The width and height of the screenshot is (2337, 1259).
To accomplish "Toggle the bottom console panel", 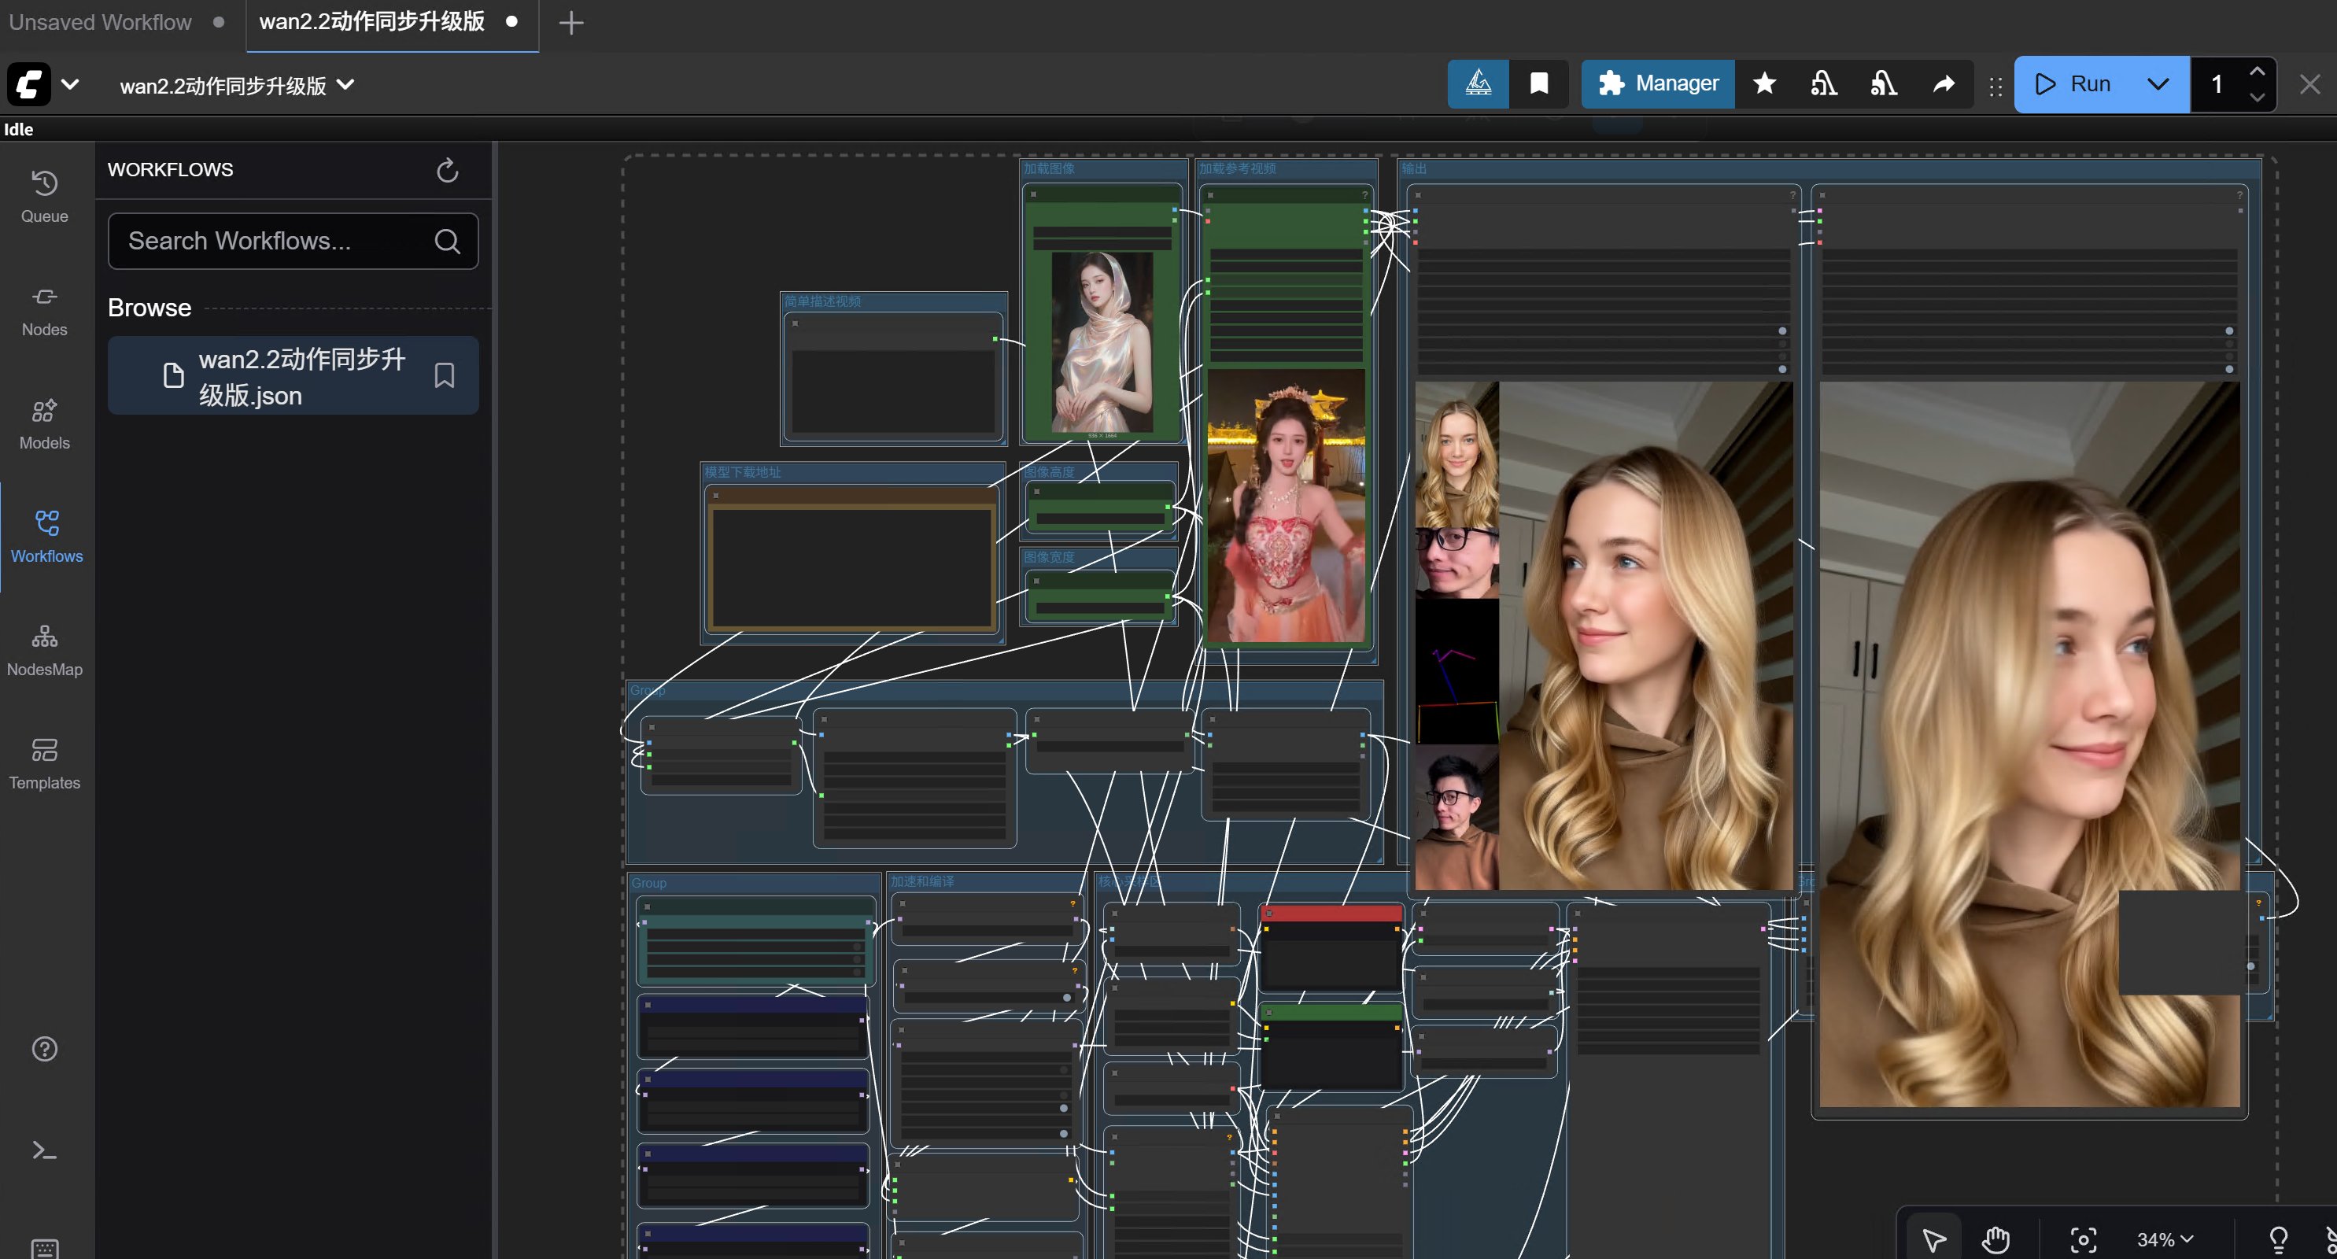I will 44,1150.
